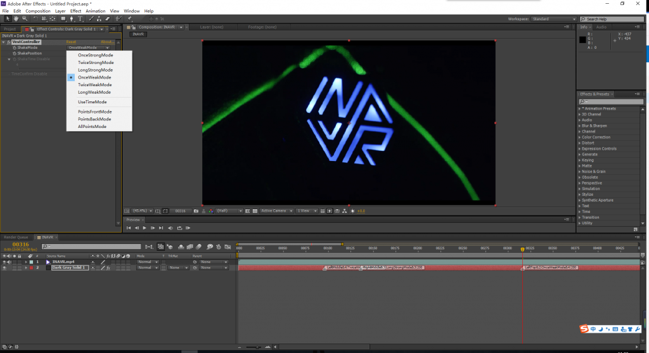Open the Composition menu
Screen dimensions: 649x353
(37, 11)
